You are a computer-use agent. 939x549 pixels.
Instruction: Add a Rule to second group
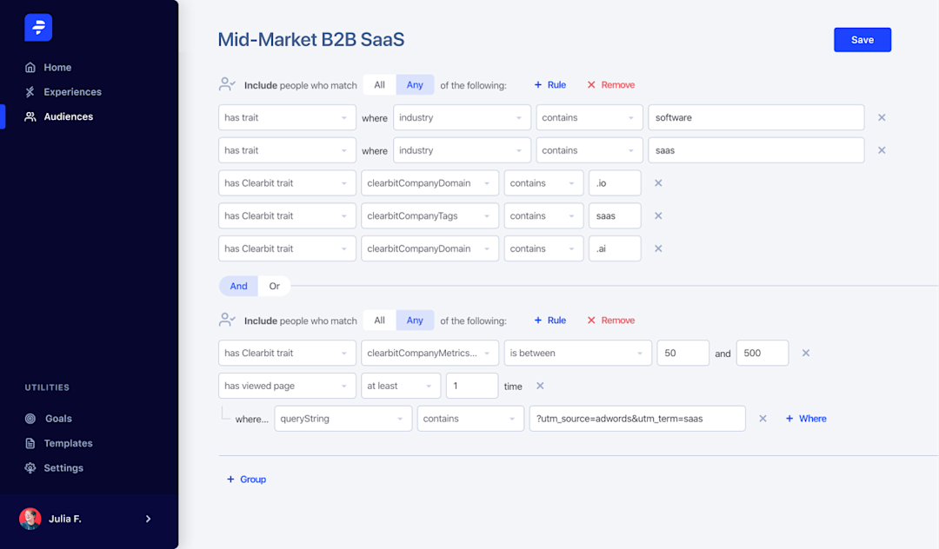tap(549, 321)
